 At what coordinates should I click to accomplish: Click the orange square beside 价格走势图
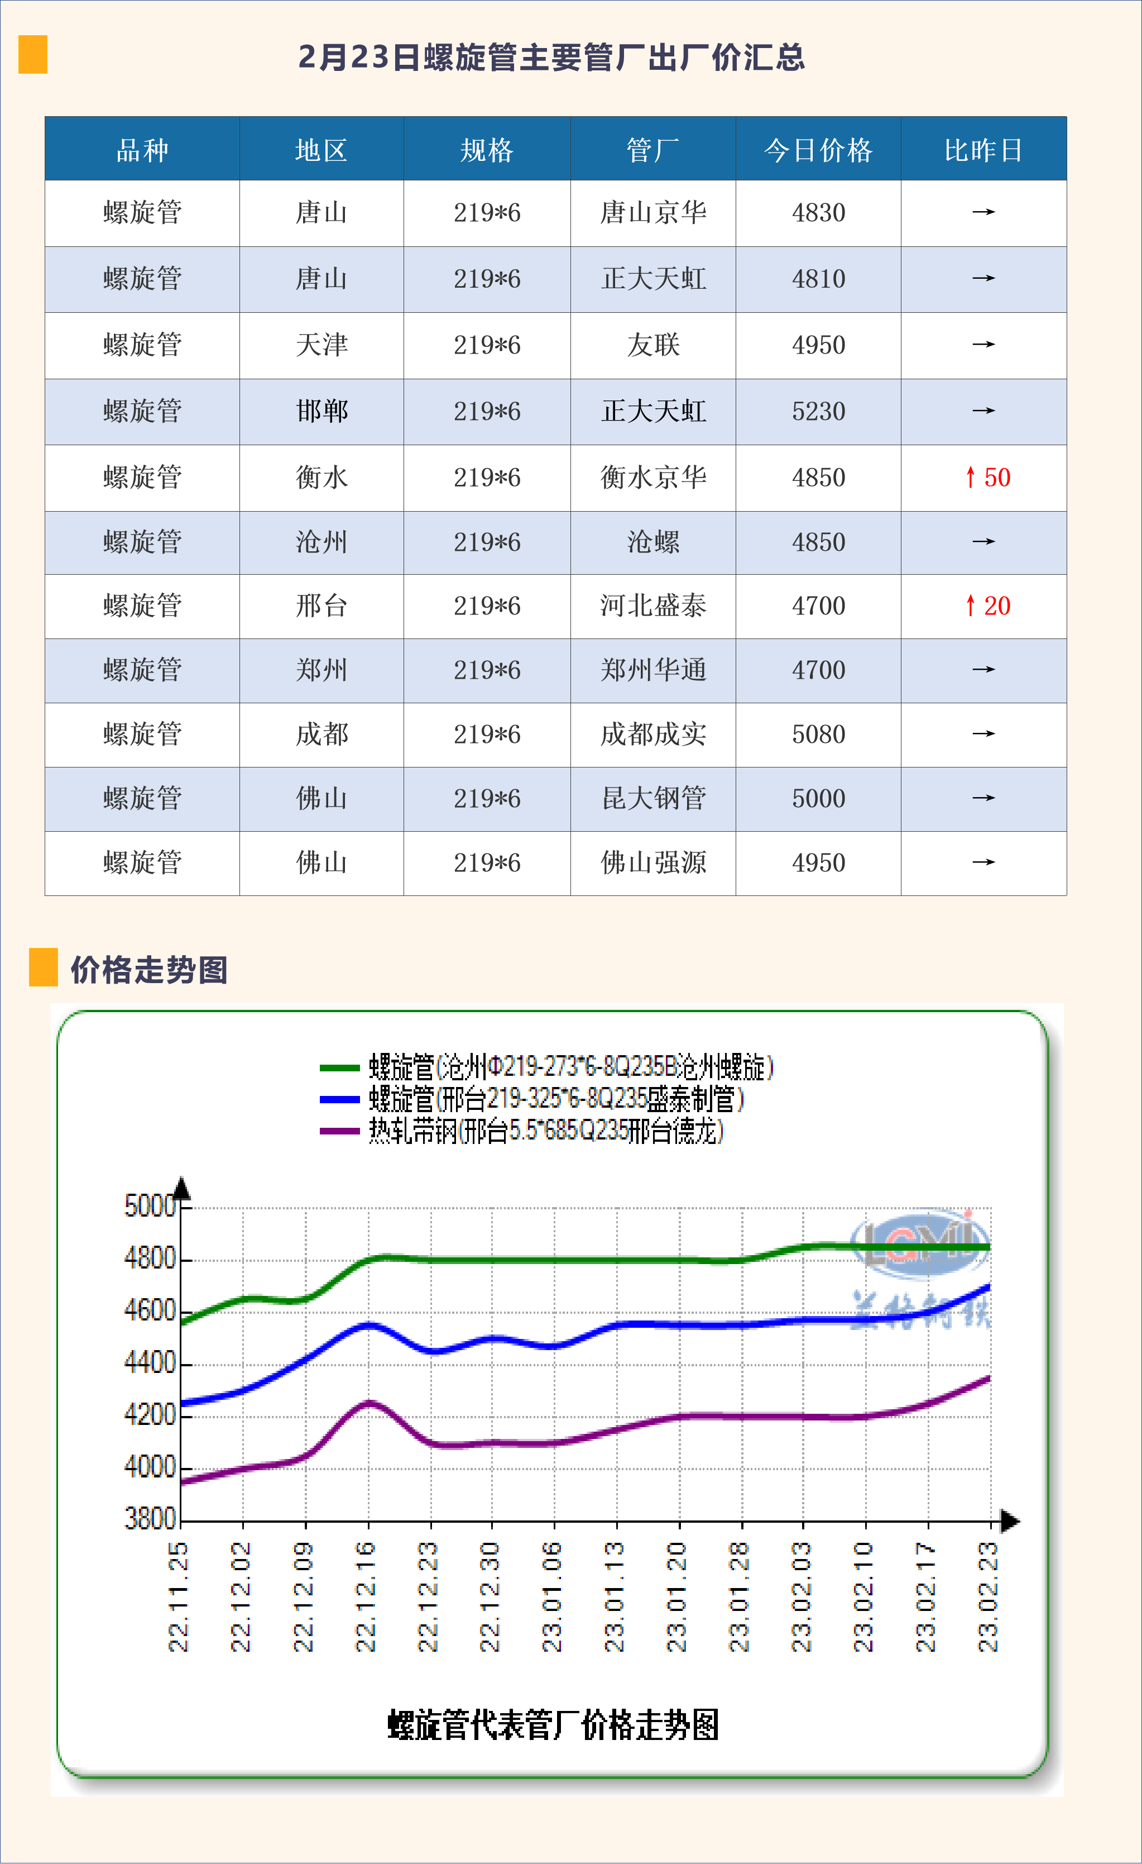(43, 967)
